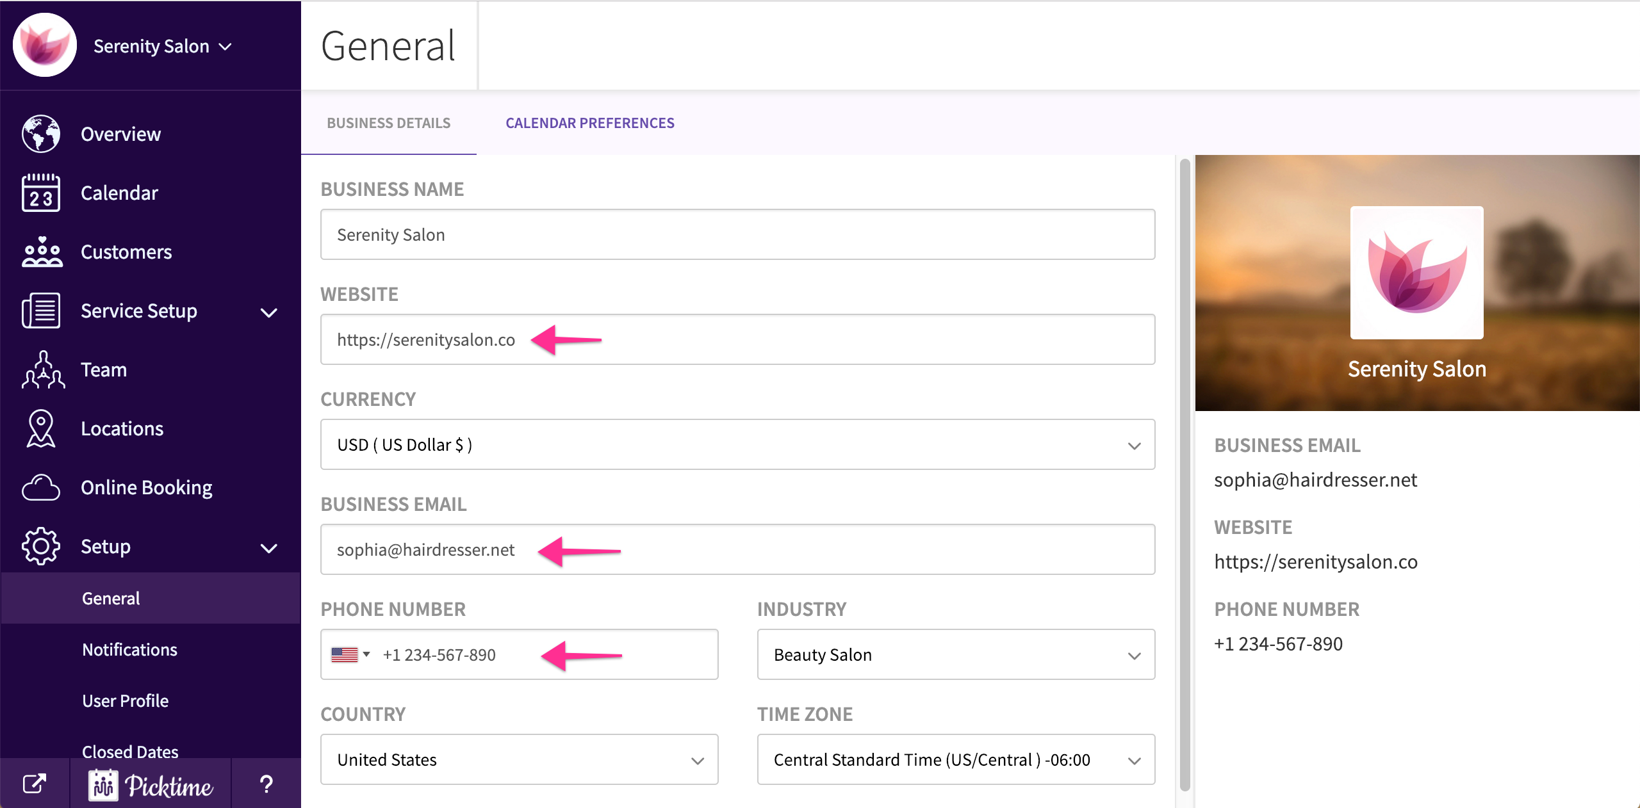Open the Industry dropdown
The height and width of the screenshot is (808, 1640).
pos(955,655)
